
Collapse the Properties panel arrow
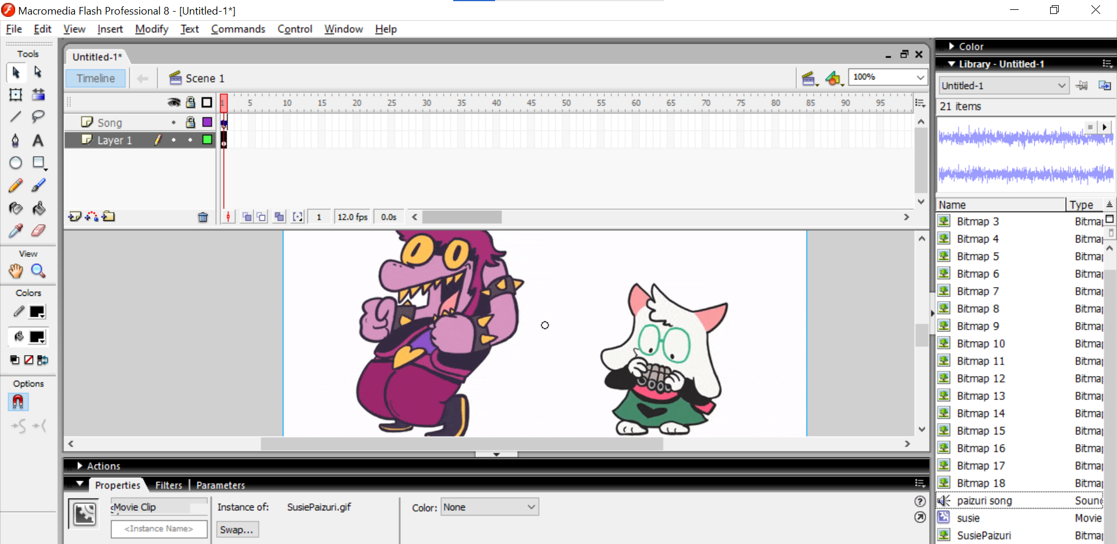point(80,484)
